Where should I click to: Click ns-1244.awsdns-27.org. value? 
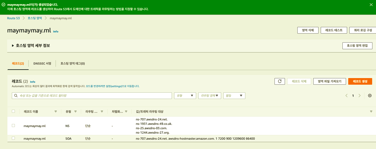click(153, 133)
